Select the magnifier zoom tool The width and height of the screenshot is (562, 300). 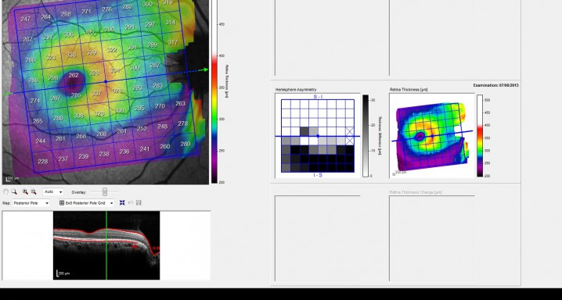click(14, 192)
